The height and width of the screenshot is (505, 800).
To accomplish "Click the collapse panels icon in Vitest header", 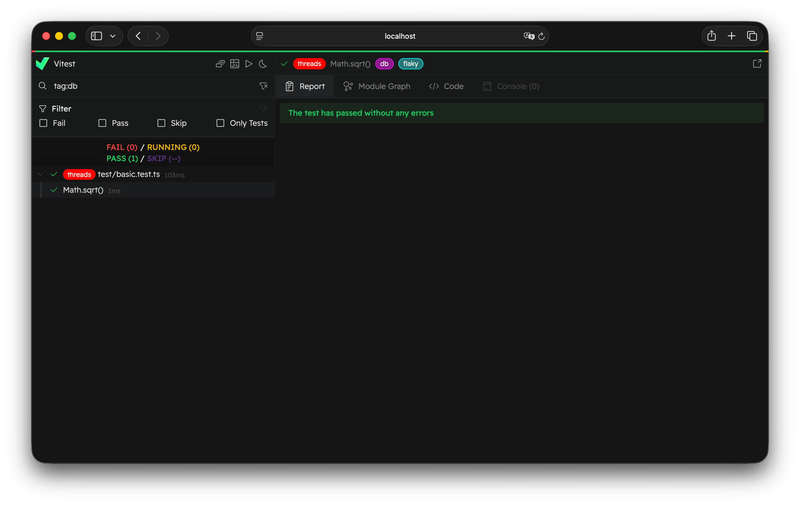I will point(220,64).
